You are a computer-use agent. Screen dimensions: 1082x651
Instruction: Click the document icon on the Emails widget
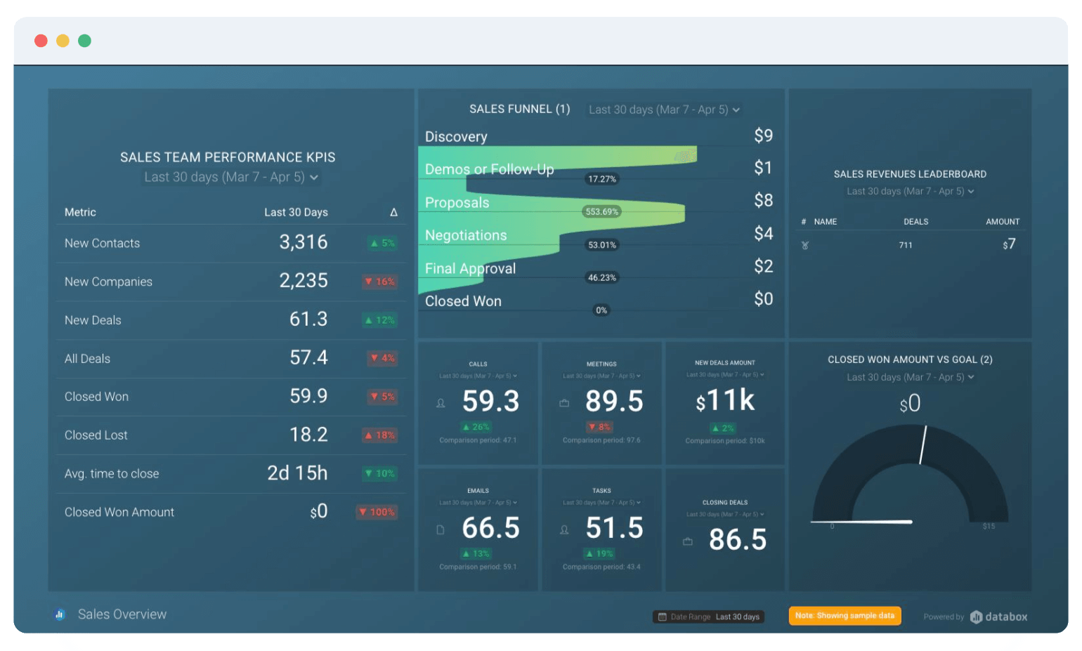(x=441, y=529)
